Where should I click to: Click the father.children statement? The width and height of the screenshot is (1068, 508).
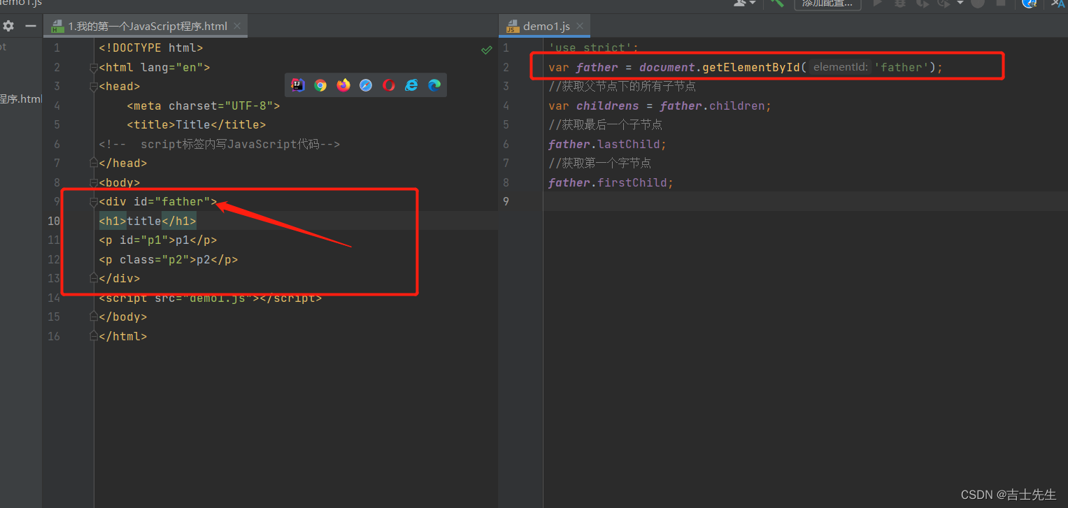point(660,106)
